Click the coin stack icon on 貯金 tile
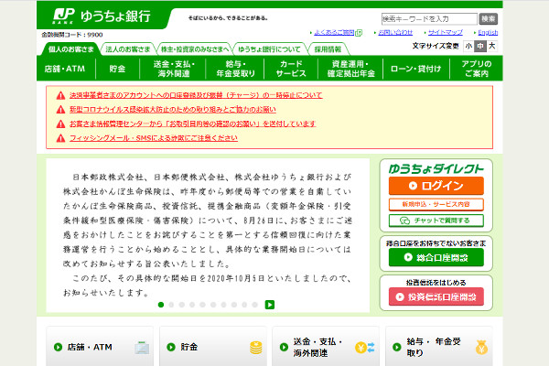This screenshot has height=366, width=549. (255, 348)
